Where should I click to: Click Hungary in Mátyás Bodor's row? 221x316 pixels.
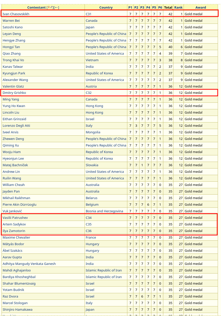coord(92,244)
